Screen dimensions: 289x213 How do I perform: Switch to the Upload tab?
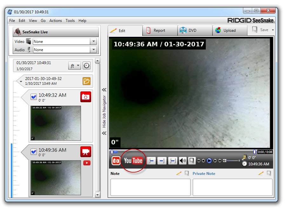pos(230,30)
